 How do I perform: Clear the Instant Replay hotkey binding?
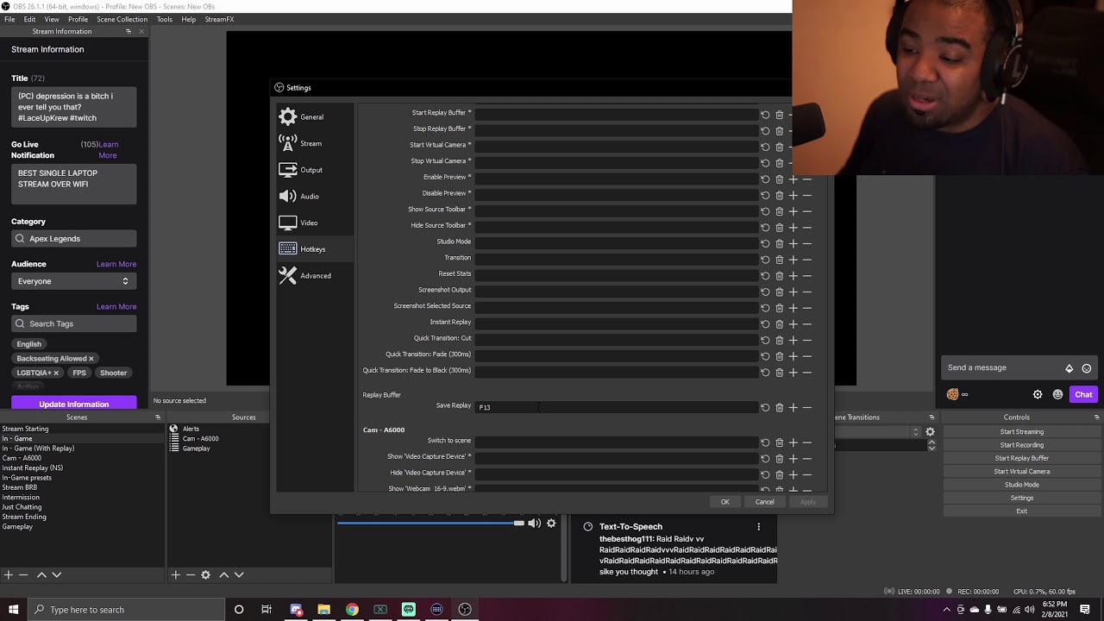coord(779,324)
